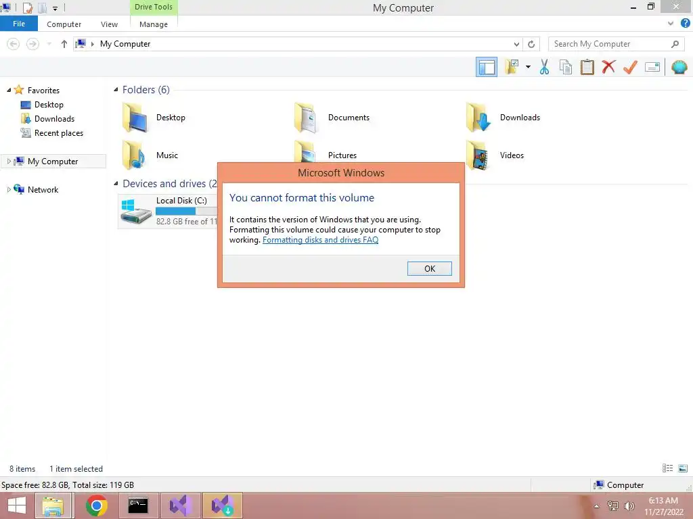Click the E-mail envelope toolbar icon
693x519 pixels.
tap(652, 67)
